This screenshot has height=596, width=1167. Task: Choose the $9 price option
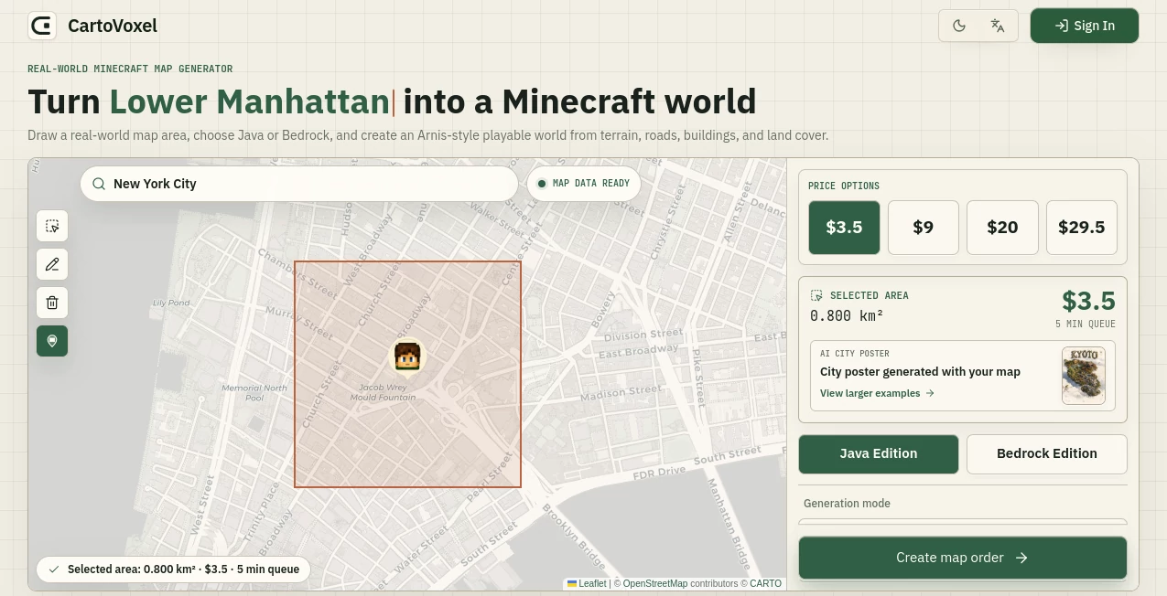pos(924,228)
